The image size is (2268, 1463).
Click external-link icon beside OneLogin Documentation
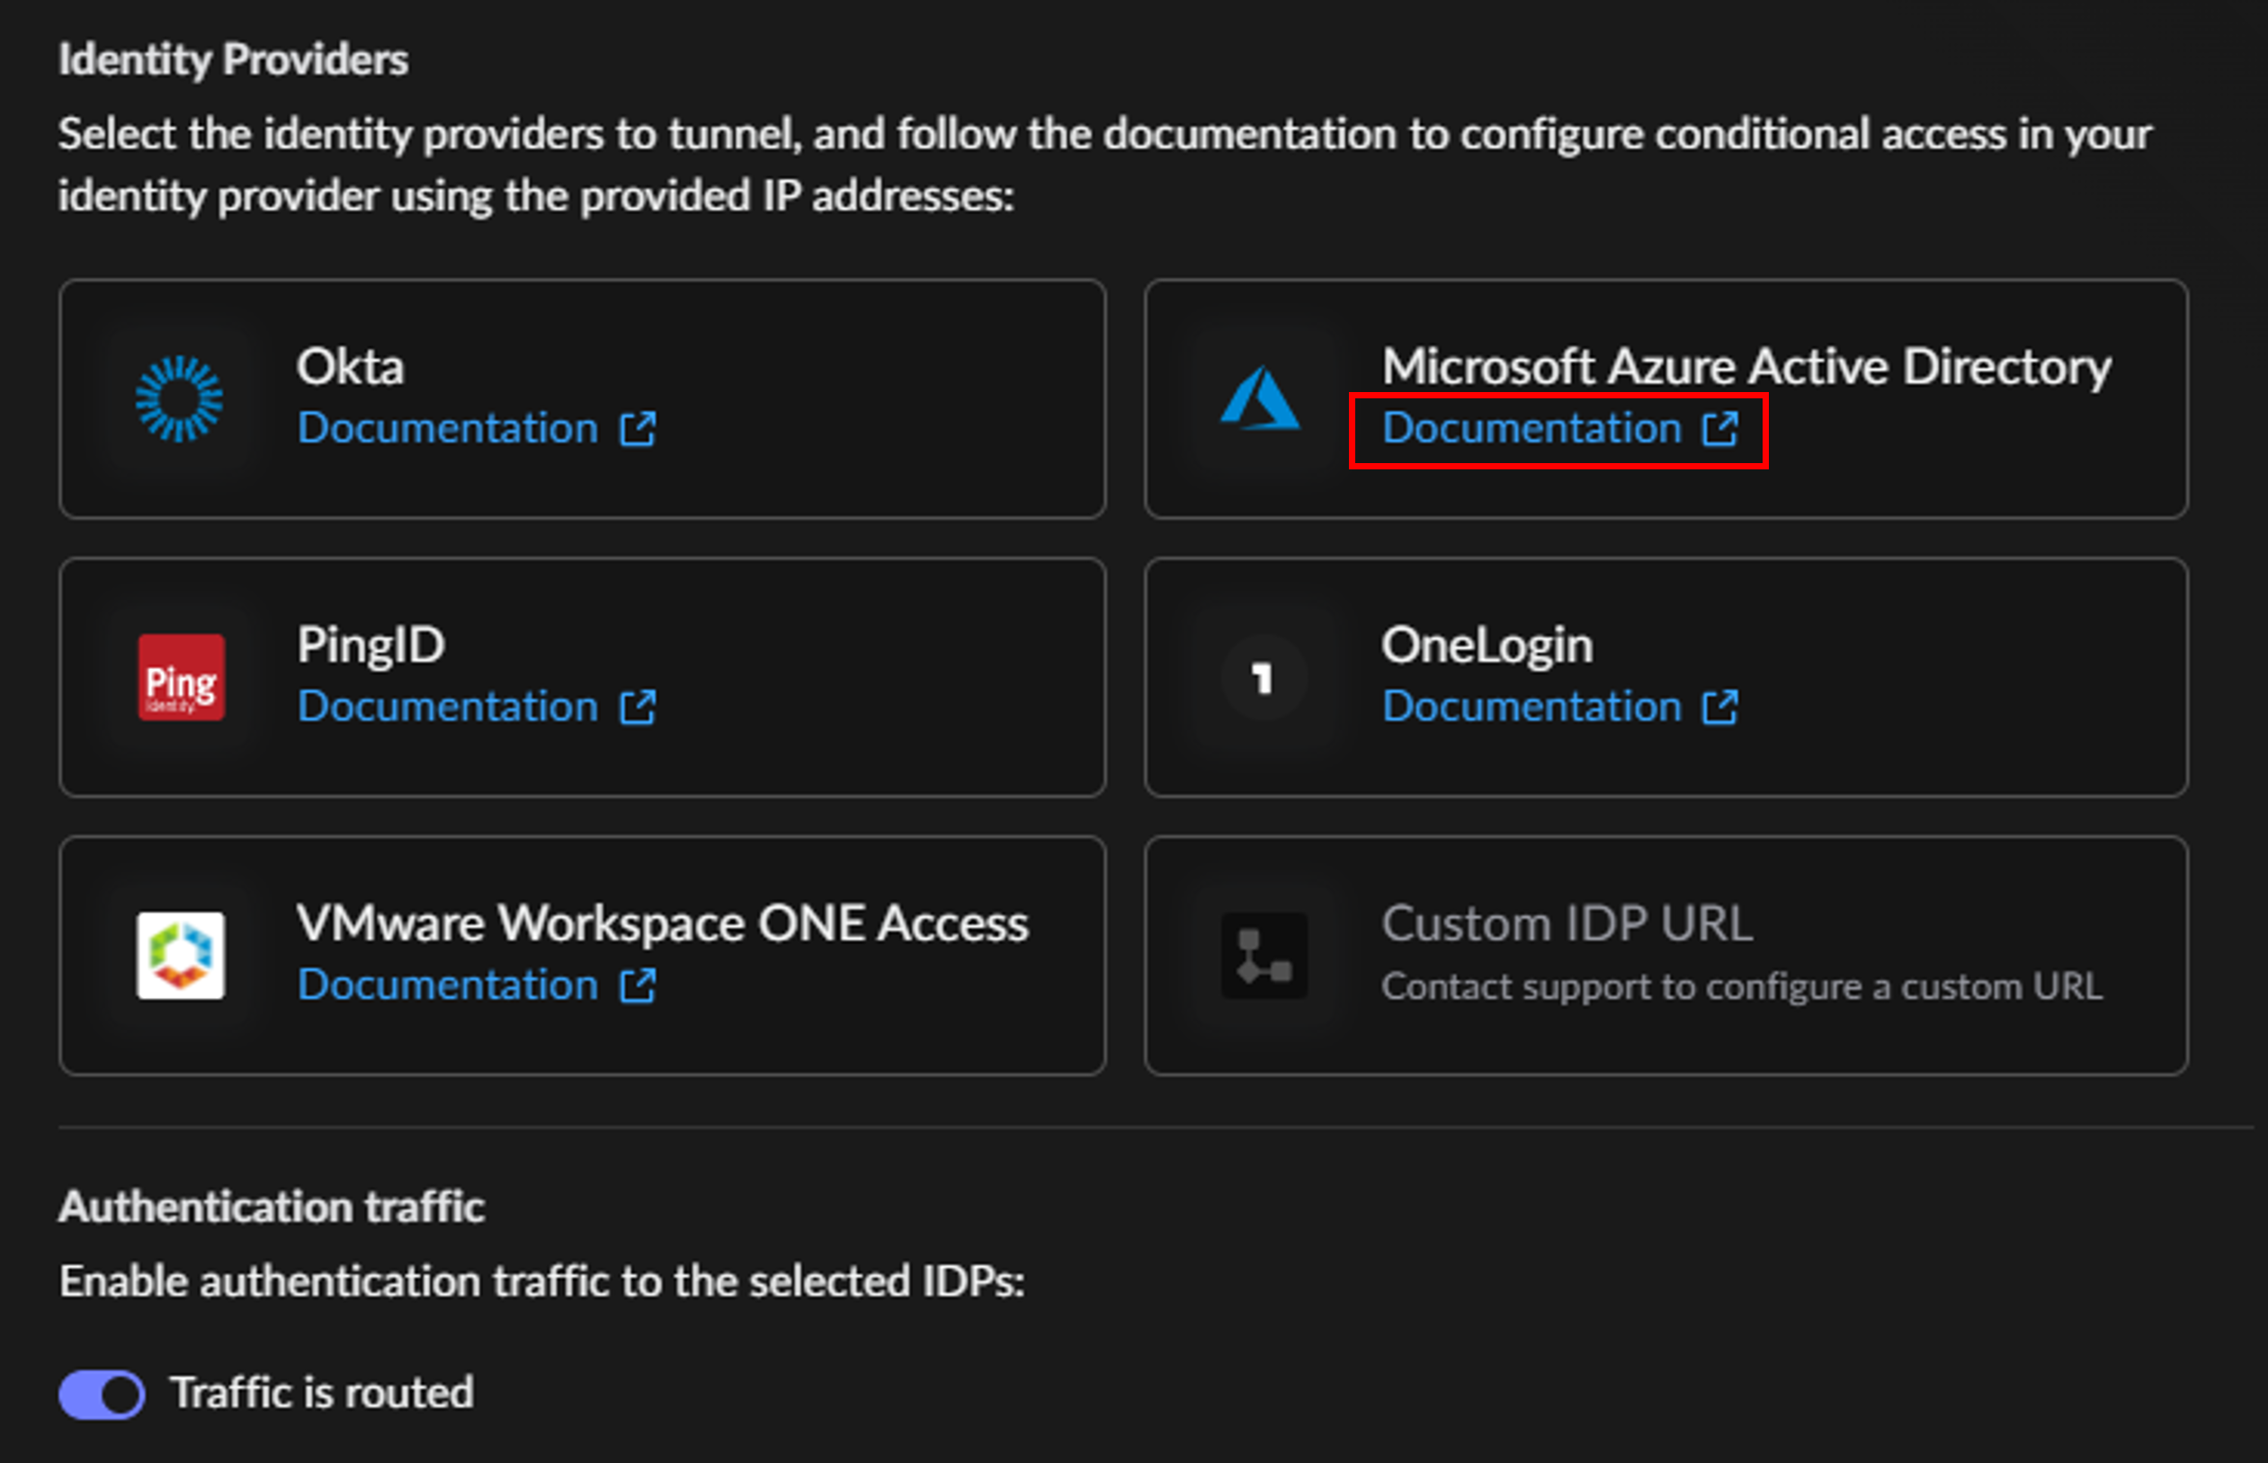(x=1720, y=708)
